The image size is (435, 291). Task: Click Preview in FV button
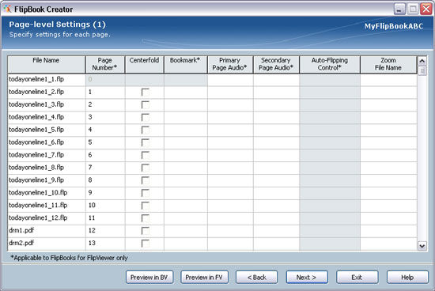pos(204,277)
